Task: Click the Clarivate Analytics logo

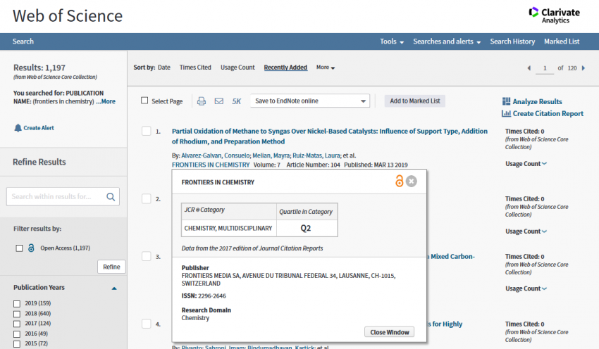Action: (555, 15)
